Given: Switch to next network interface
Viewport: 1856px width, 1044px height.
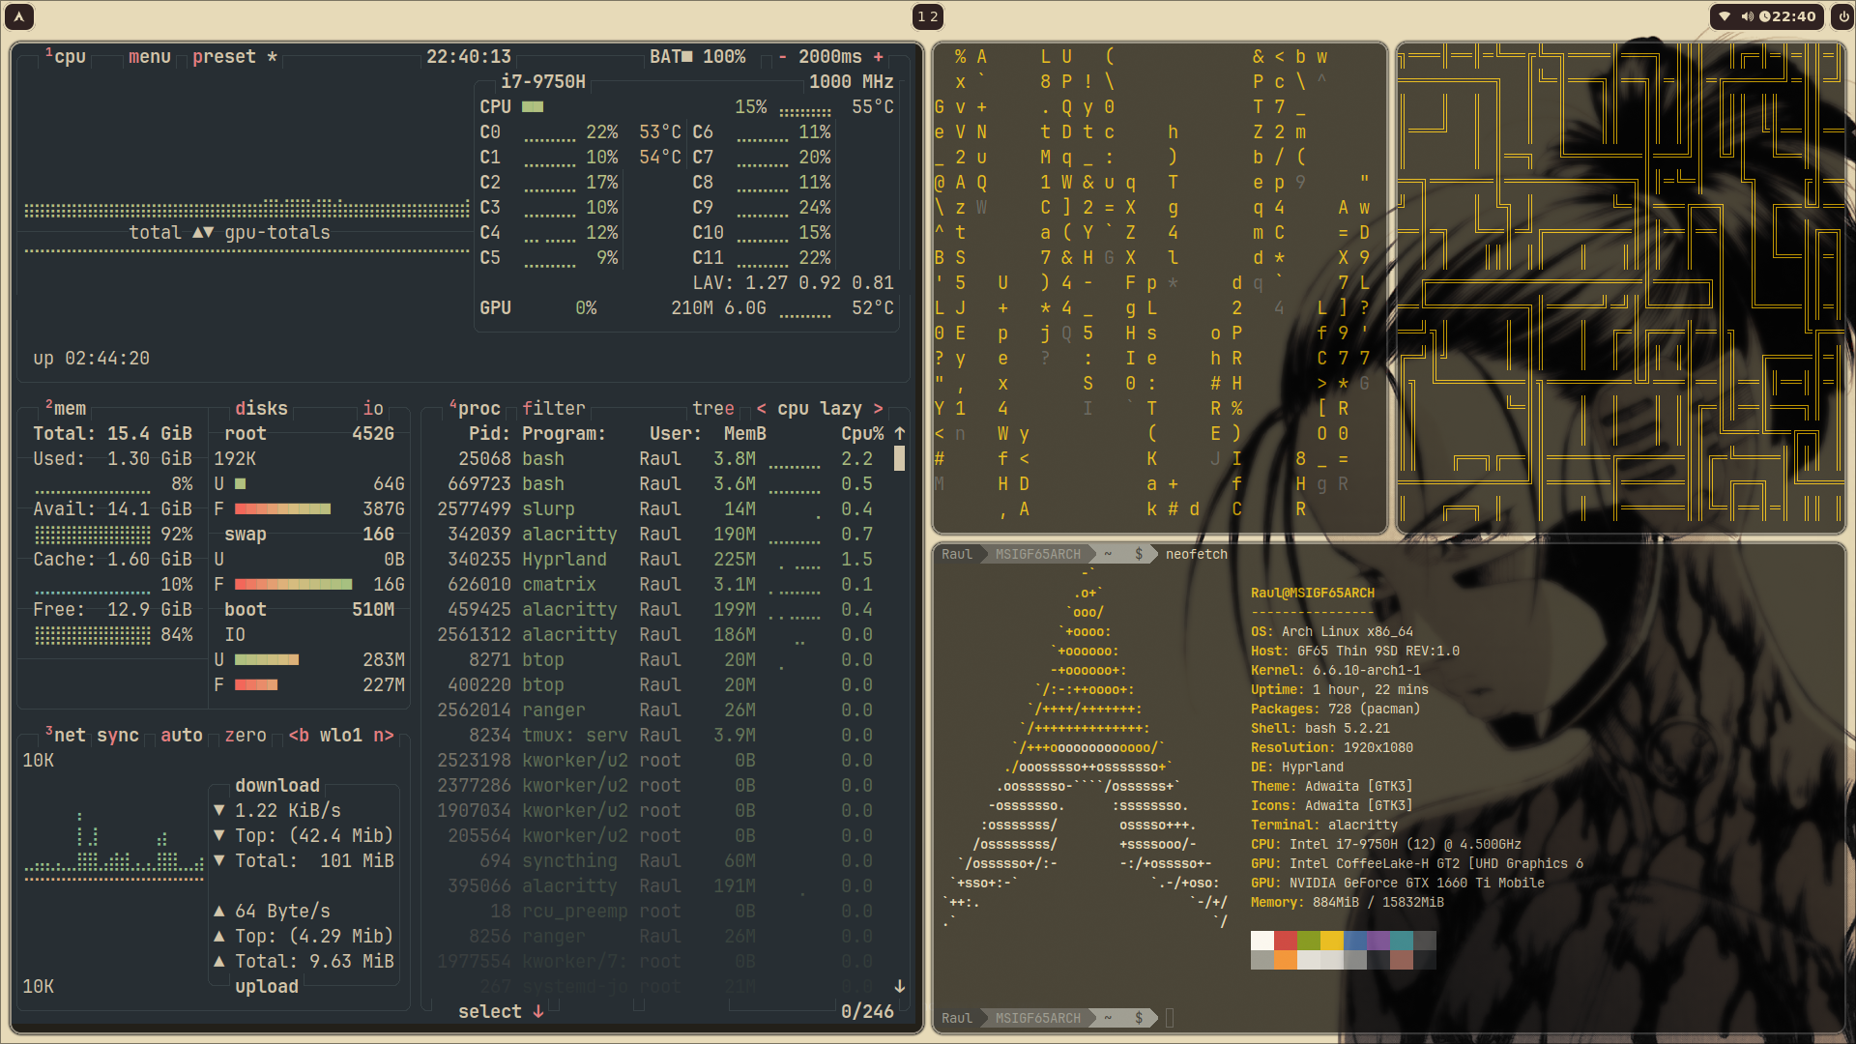Looking at the screenshot, I should click(384, 736).
